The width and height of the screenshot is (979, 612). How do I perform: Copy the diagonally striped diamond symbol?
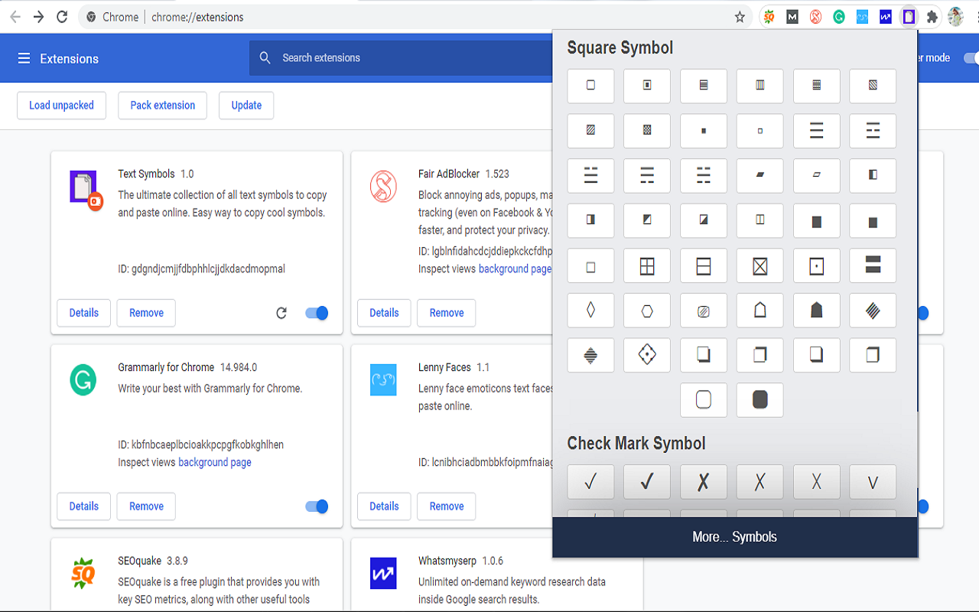pyautogui.click(x=873, y=310)
